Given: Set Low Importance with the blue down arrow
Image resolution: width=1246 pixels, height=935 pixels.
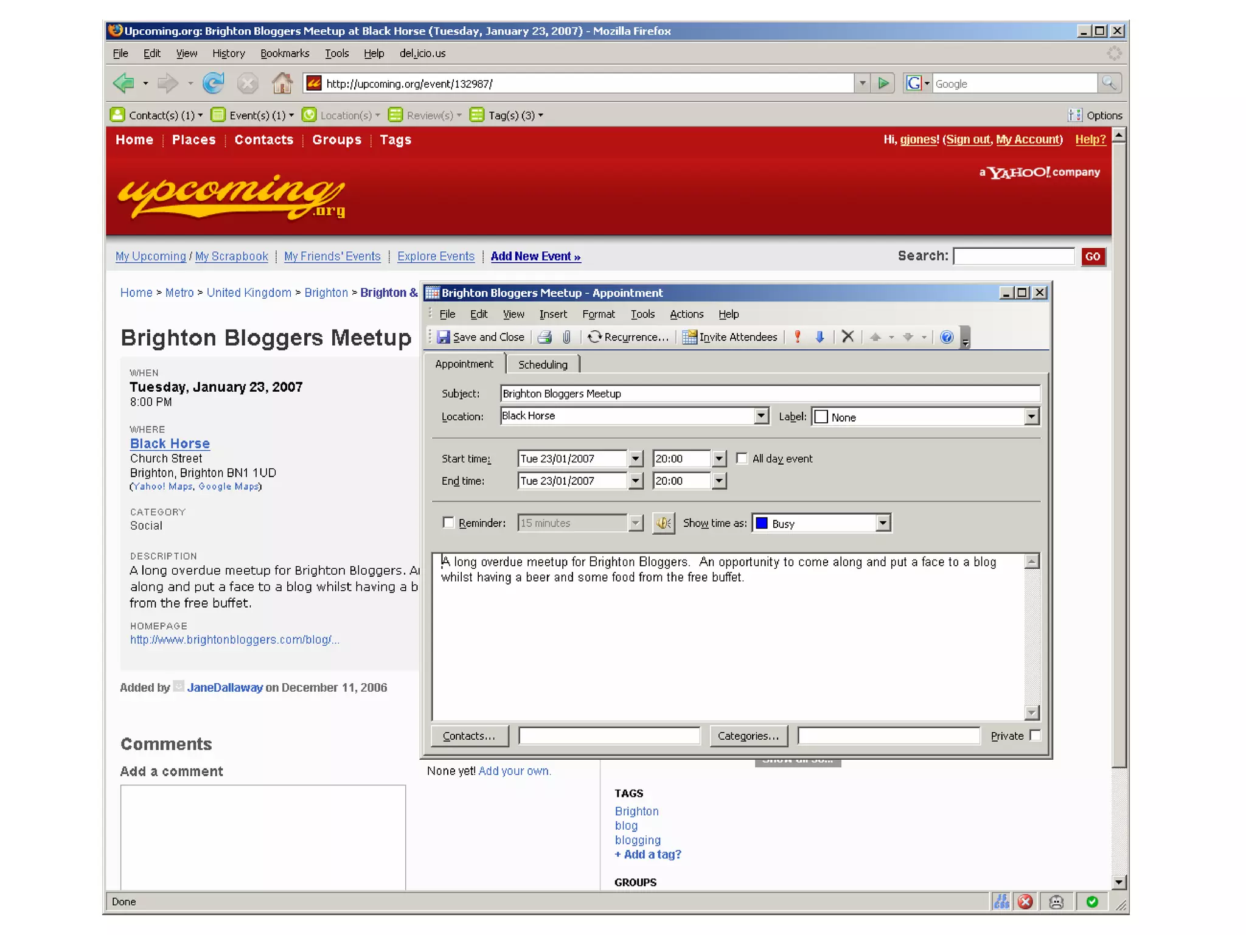Looking at the screenshot, I should (x=820, y=337).
